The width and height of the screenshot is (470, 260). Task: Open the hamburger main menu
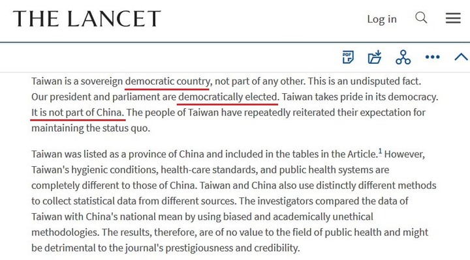click(453, 18)
